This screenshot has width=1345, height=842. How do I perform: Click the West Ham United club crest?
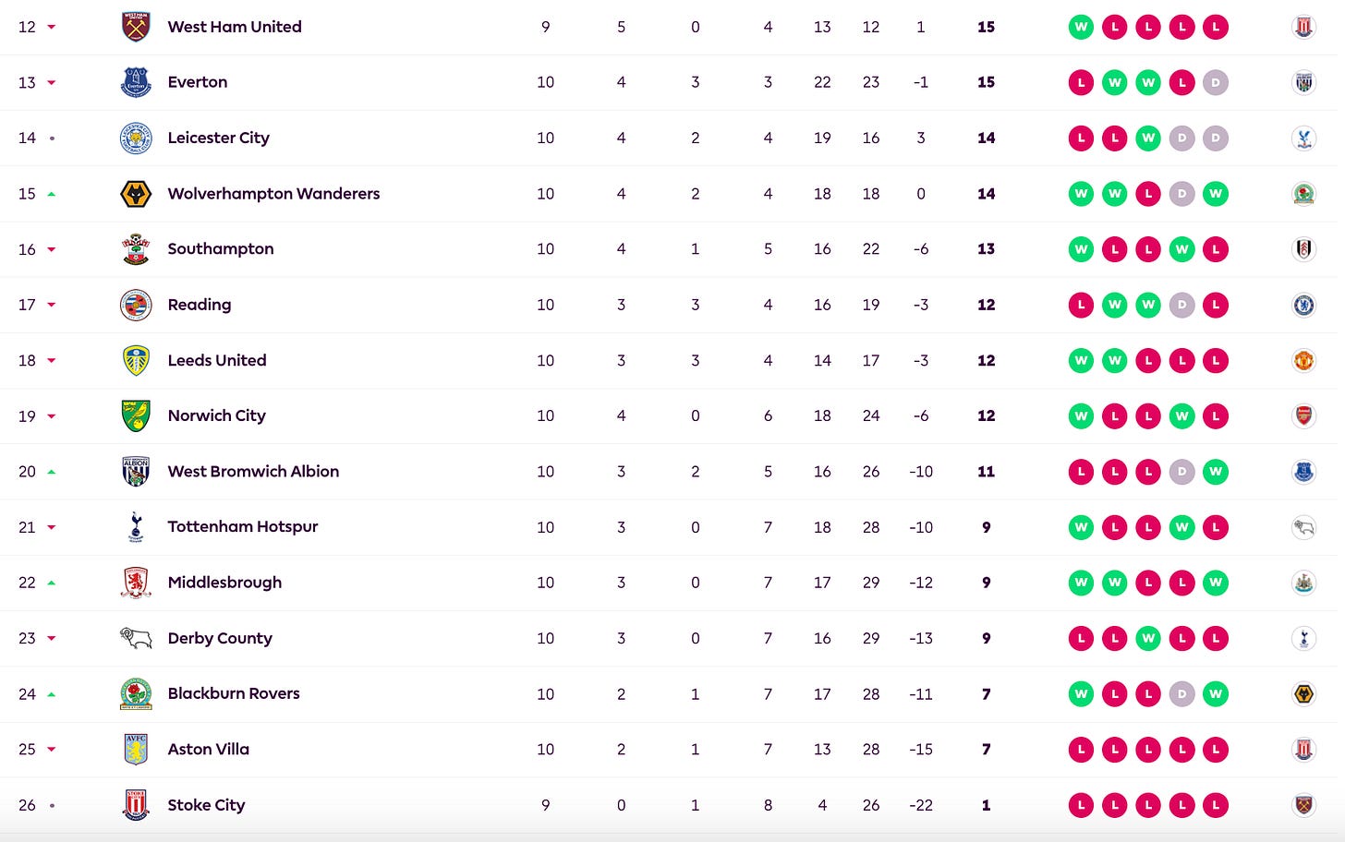tap(136, 27)
